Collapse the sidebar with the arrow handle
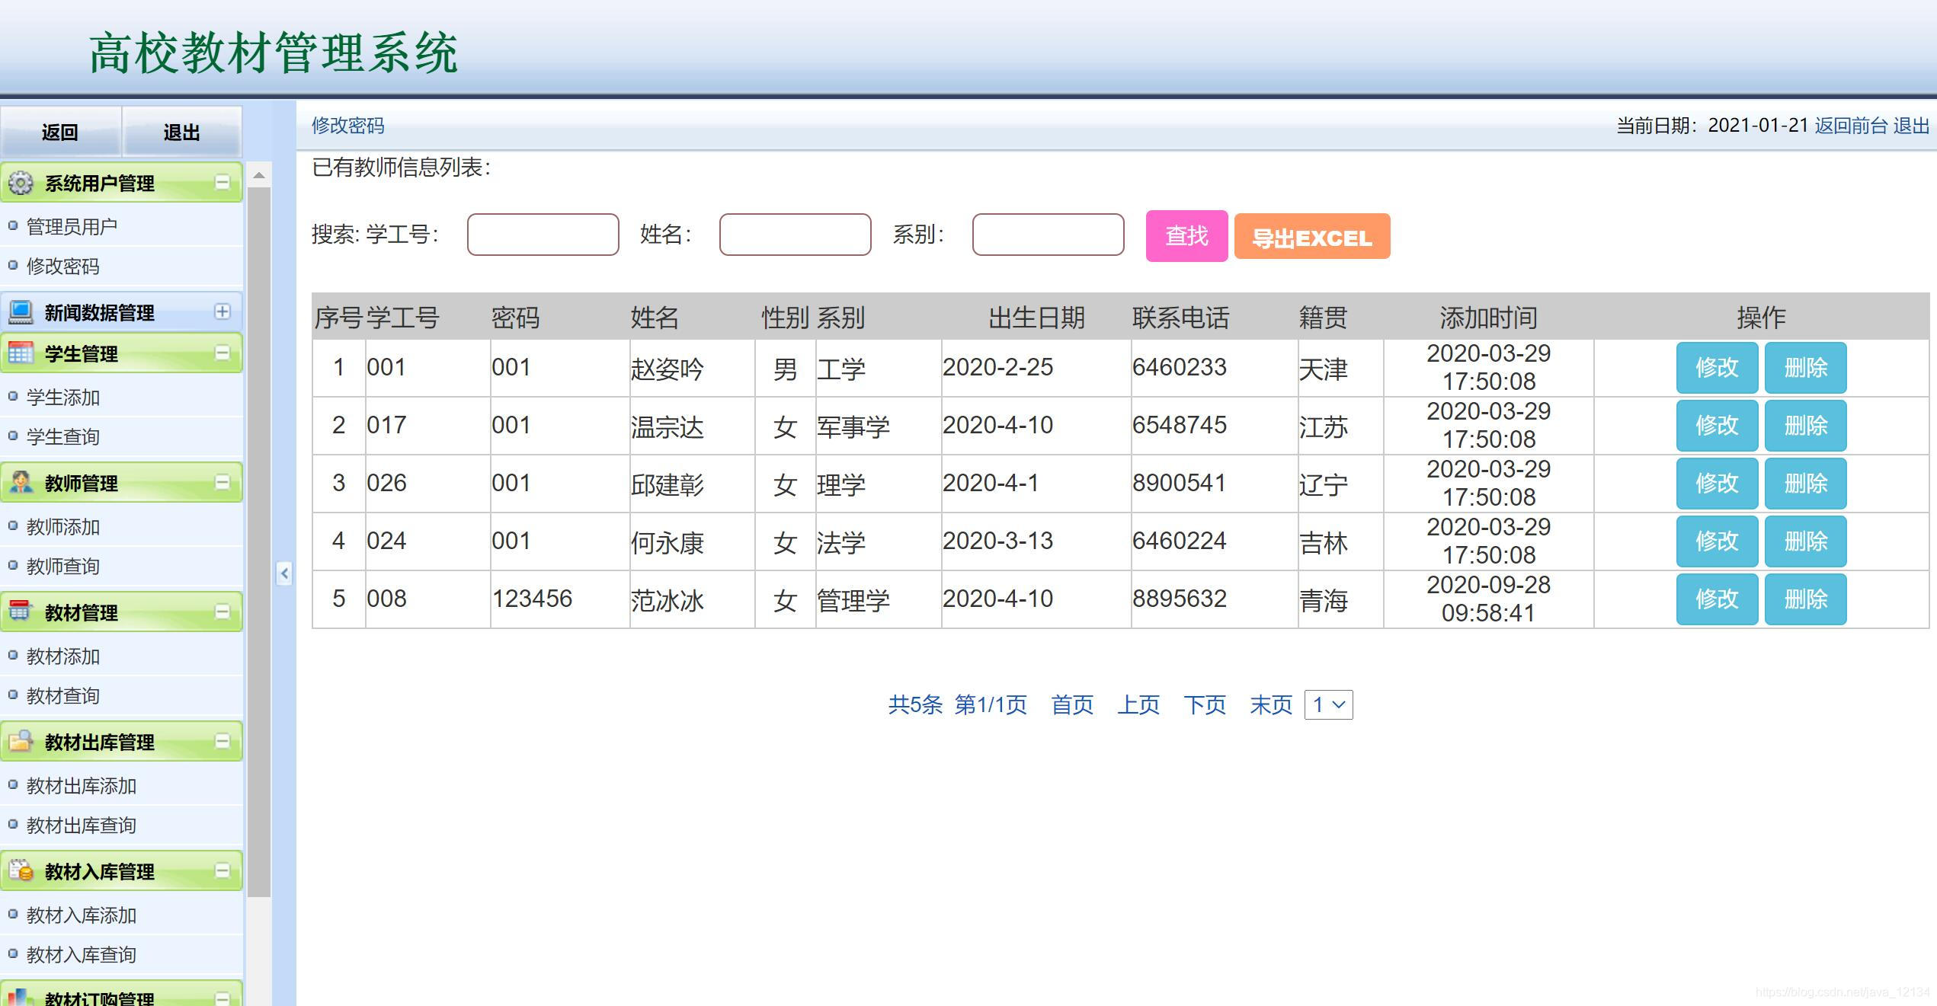1937x1006 pixels. tap(283, 573)
